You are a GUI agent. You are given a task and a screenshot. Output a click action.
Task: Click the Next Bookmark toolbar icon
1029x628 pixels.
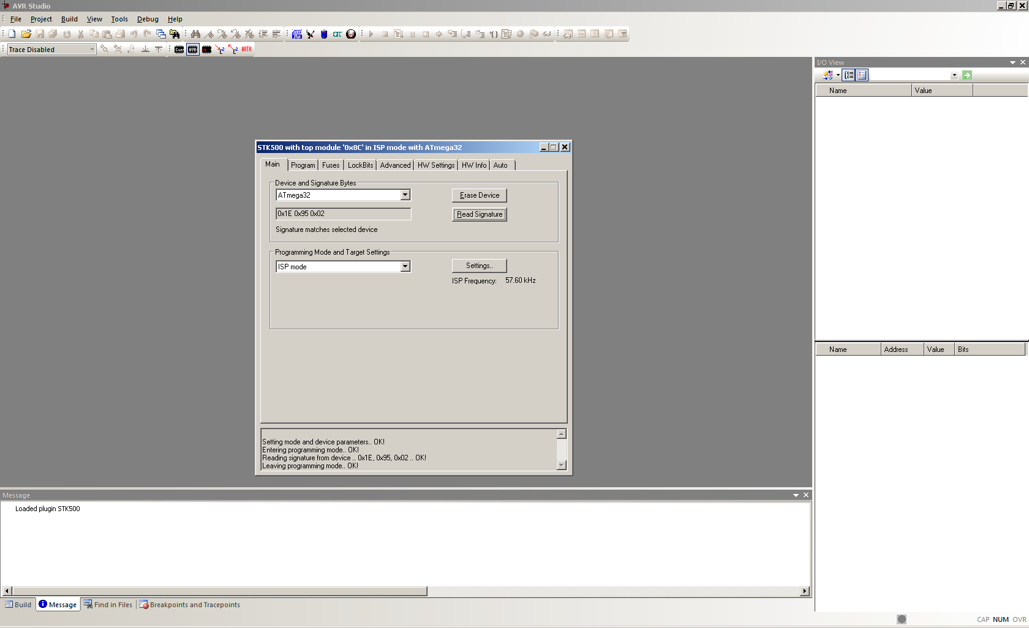coord(222,34)
